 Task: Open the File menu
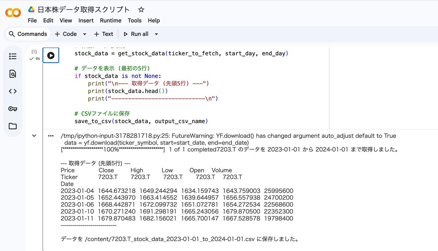32,20
